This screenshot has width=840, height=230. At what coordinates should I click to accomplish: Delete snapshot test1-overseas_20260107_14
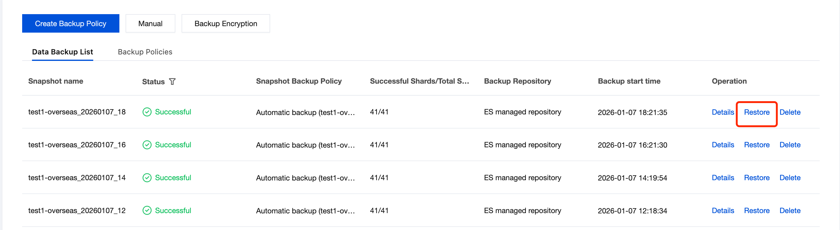(790, 177)
